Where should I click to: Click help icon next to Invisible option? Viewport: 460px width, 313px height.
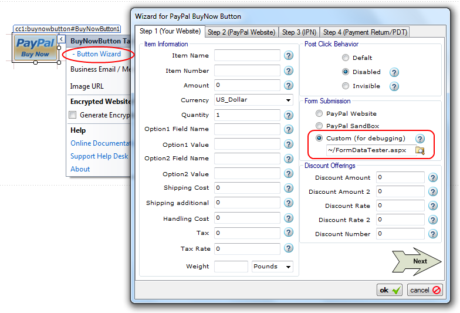coord(394,86)
